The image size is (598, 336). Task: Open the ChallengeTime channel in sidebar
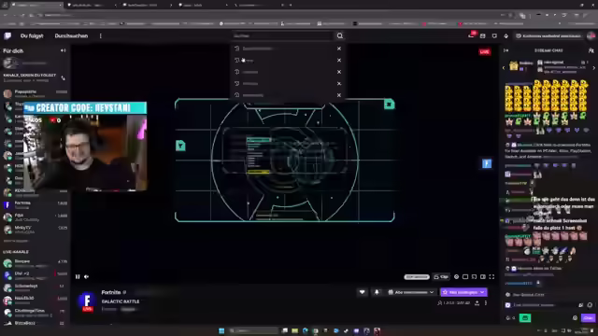coord(36,312)
